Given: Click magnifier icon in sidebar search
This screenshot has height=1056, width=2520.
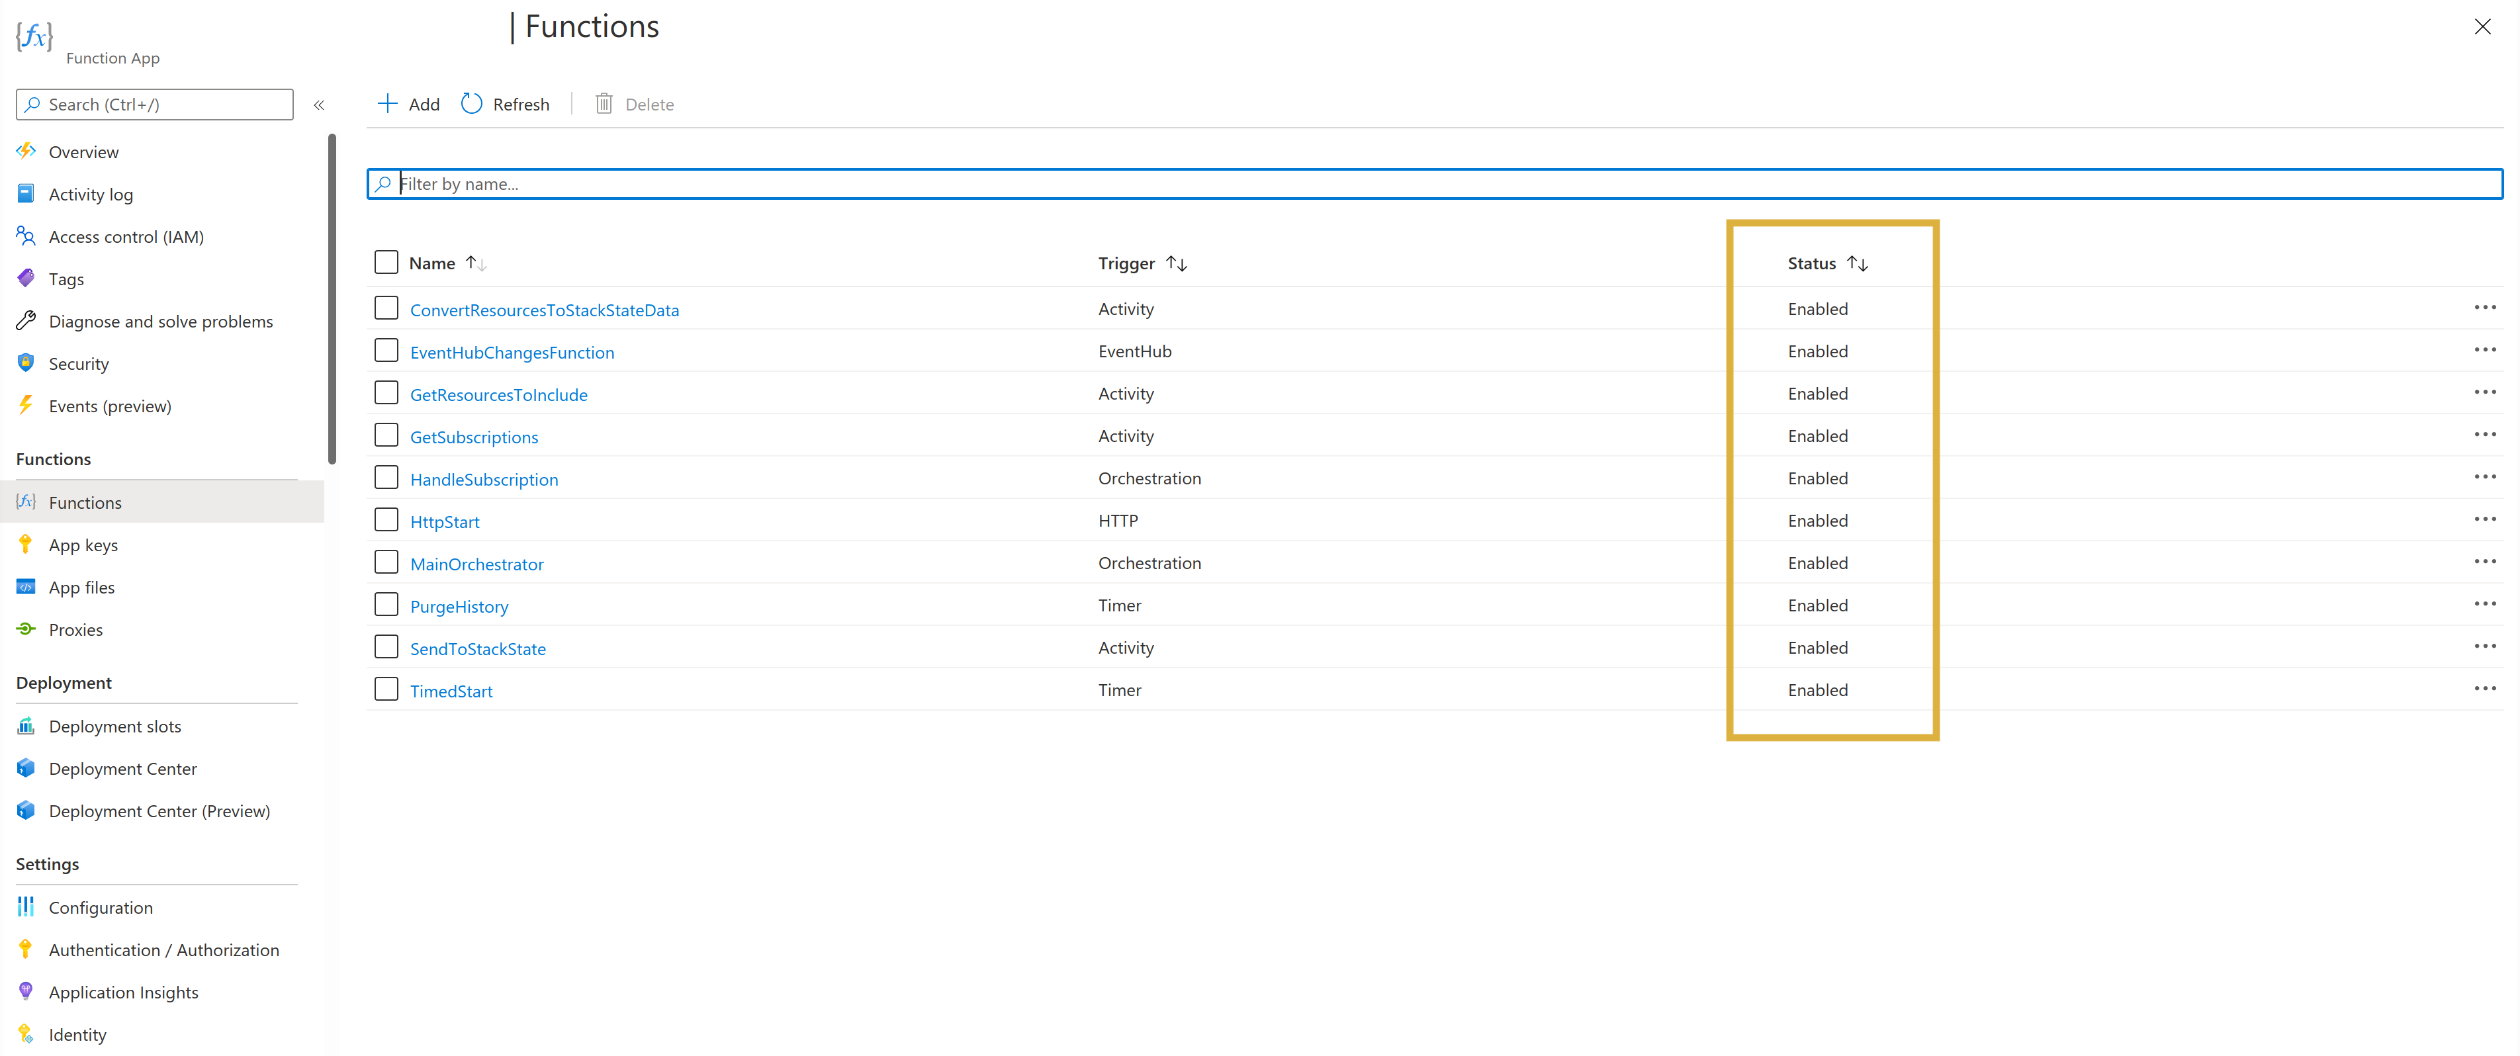Looking at the screenshot, I should click(x=33, y=105).
